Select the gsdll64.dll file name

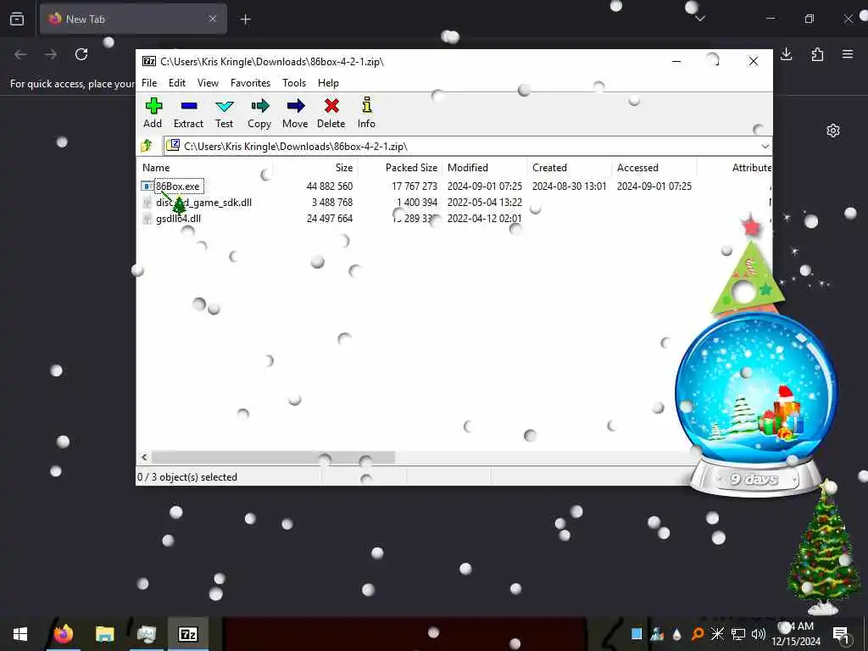click(x=178, y=219)
